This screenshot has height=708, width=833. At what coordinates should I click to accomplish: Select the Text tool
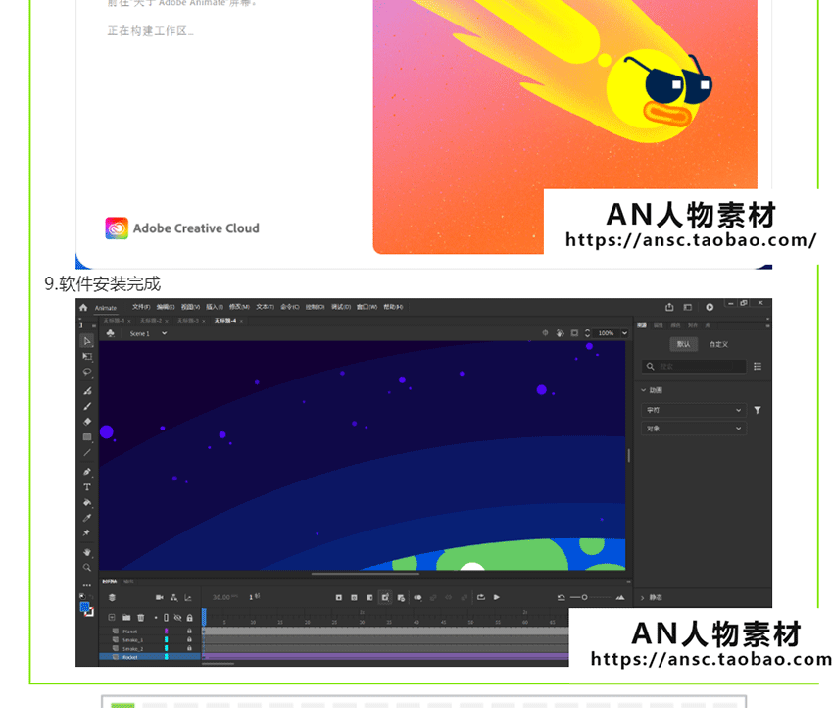point(87,486)
